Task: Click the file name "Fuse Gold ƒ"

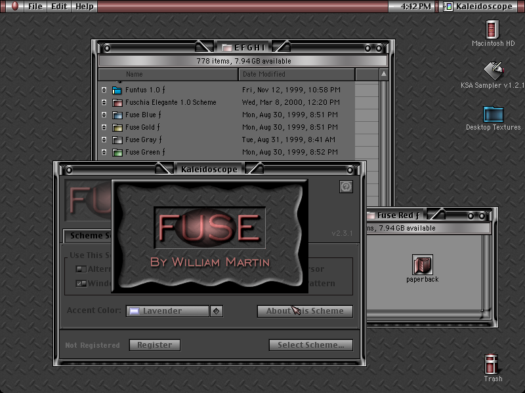Action: click(x=142, y=127)
